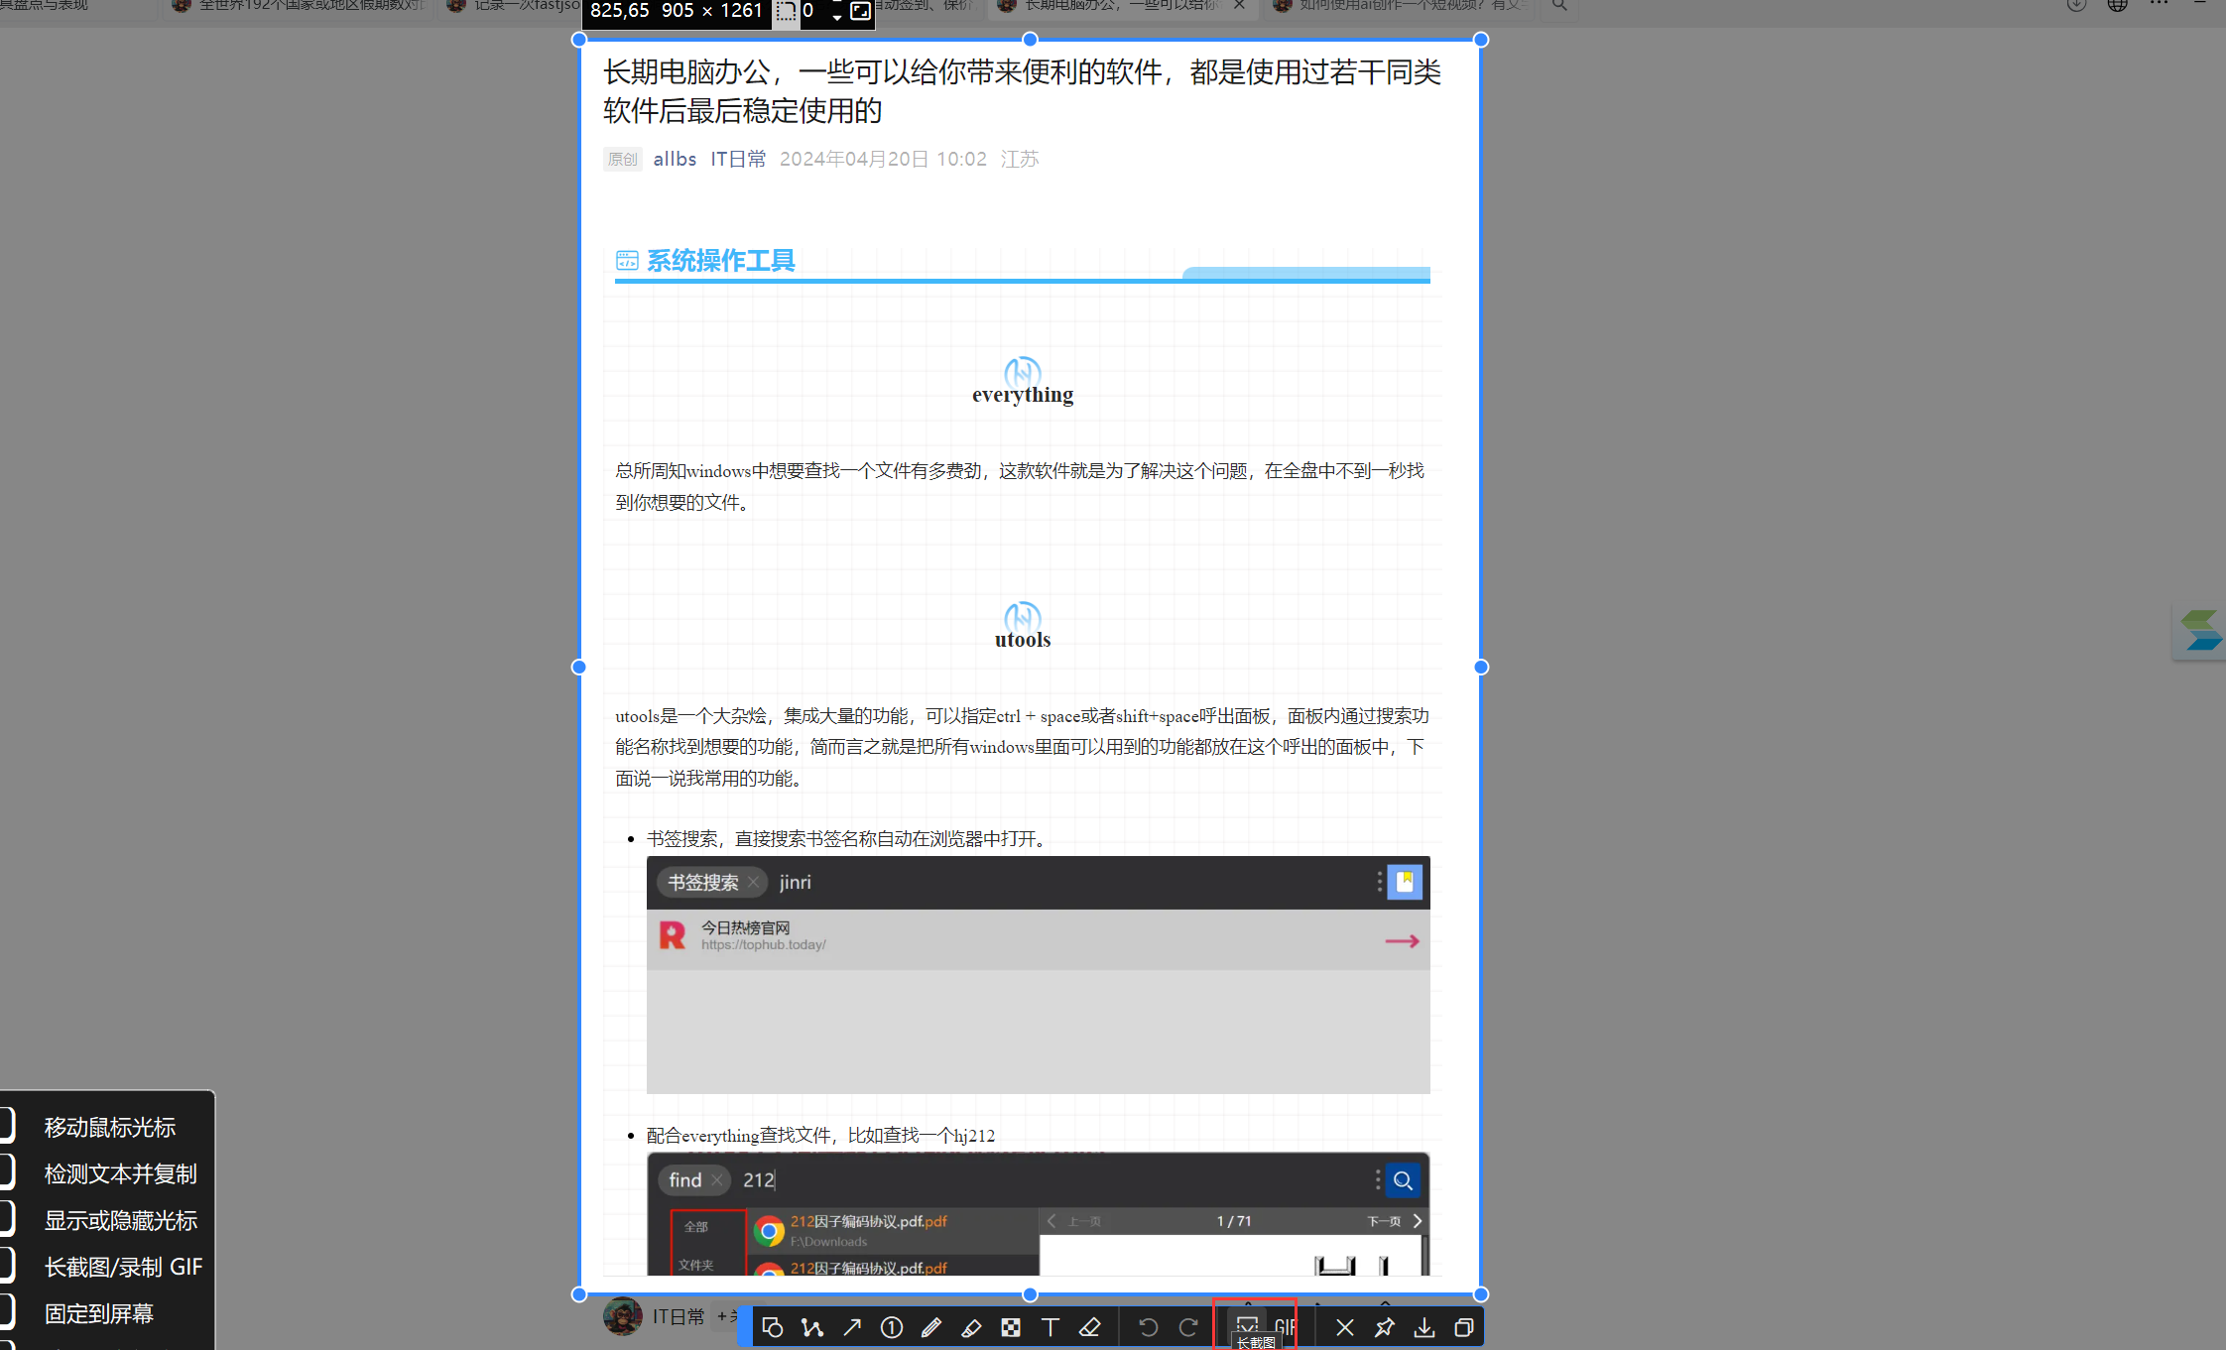Select the highlighter marker tool
The image size is (2226, 1350).
click(x=971, y=1327)
